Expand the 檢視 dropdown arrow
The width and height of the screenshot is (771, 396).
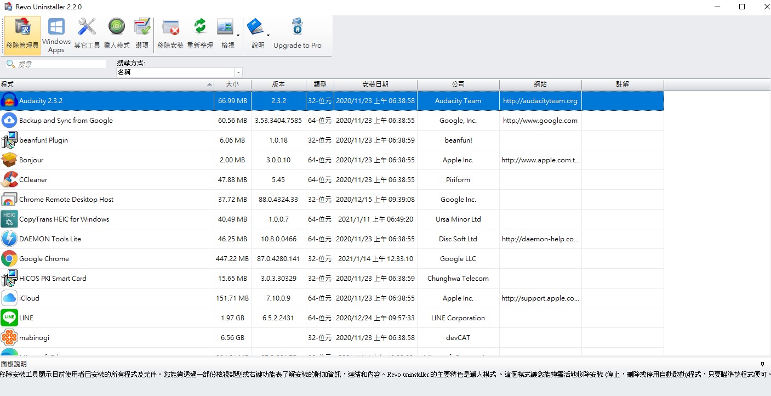pos(238,35)
